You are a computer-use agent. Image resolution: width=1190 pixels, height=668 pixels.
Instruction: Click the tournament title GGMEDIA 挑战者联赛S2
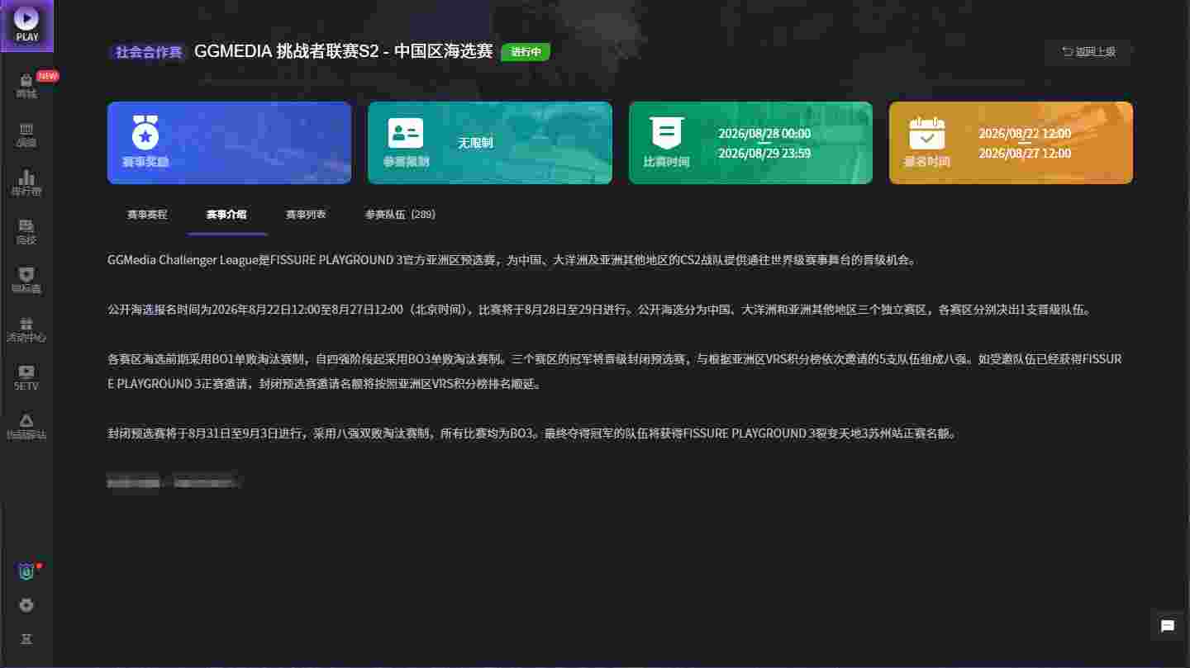[x=344, y=51]
